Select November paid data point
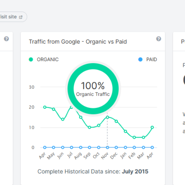The height and width of the screenshot is (185, 185). [x=107, y=147]
